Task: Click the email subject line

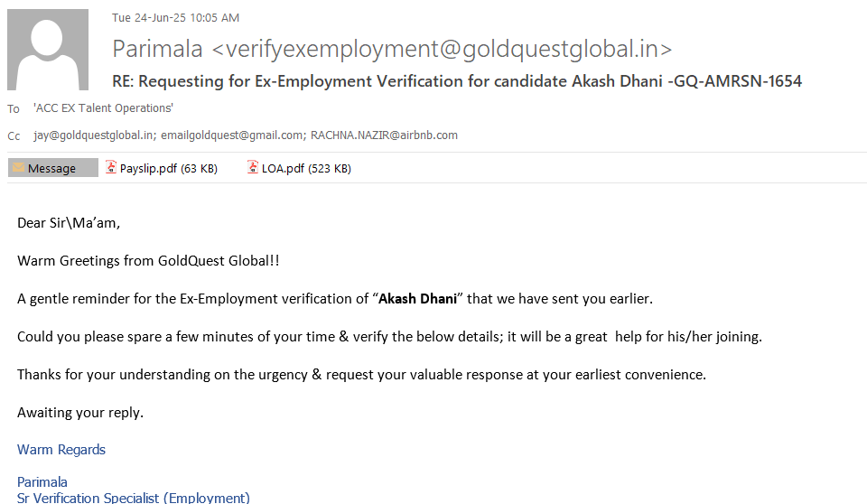Action: tap(457, 81)
